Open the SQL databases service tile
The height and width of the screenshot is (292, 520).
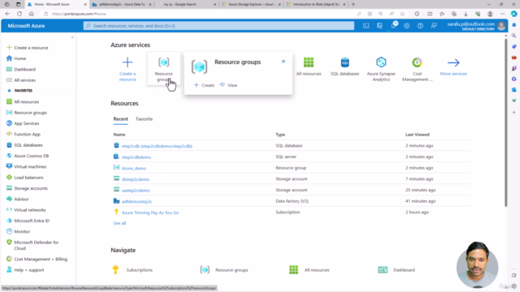pos(344,67)
